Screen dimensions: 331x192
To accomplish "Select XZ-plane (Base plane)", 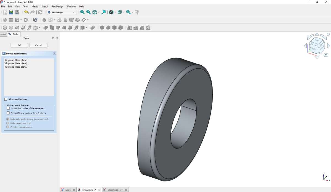I will [x=16, y=63].
